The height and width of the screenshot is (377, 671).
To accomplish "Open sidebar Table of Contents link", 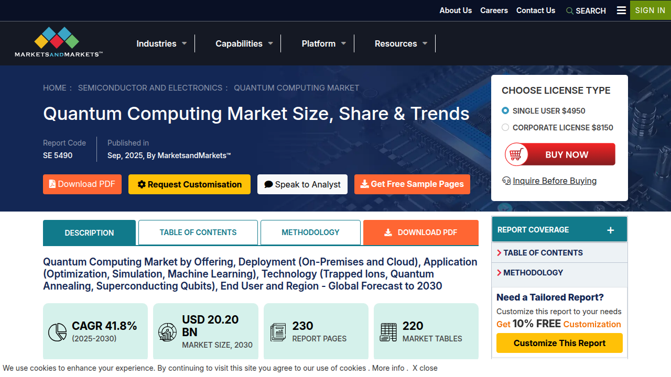I will [x=543, y=253].
